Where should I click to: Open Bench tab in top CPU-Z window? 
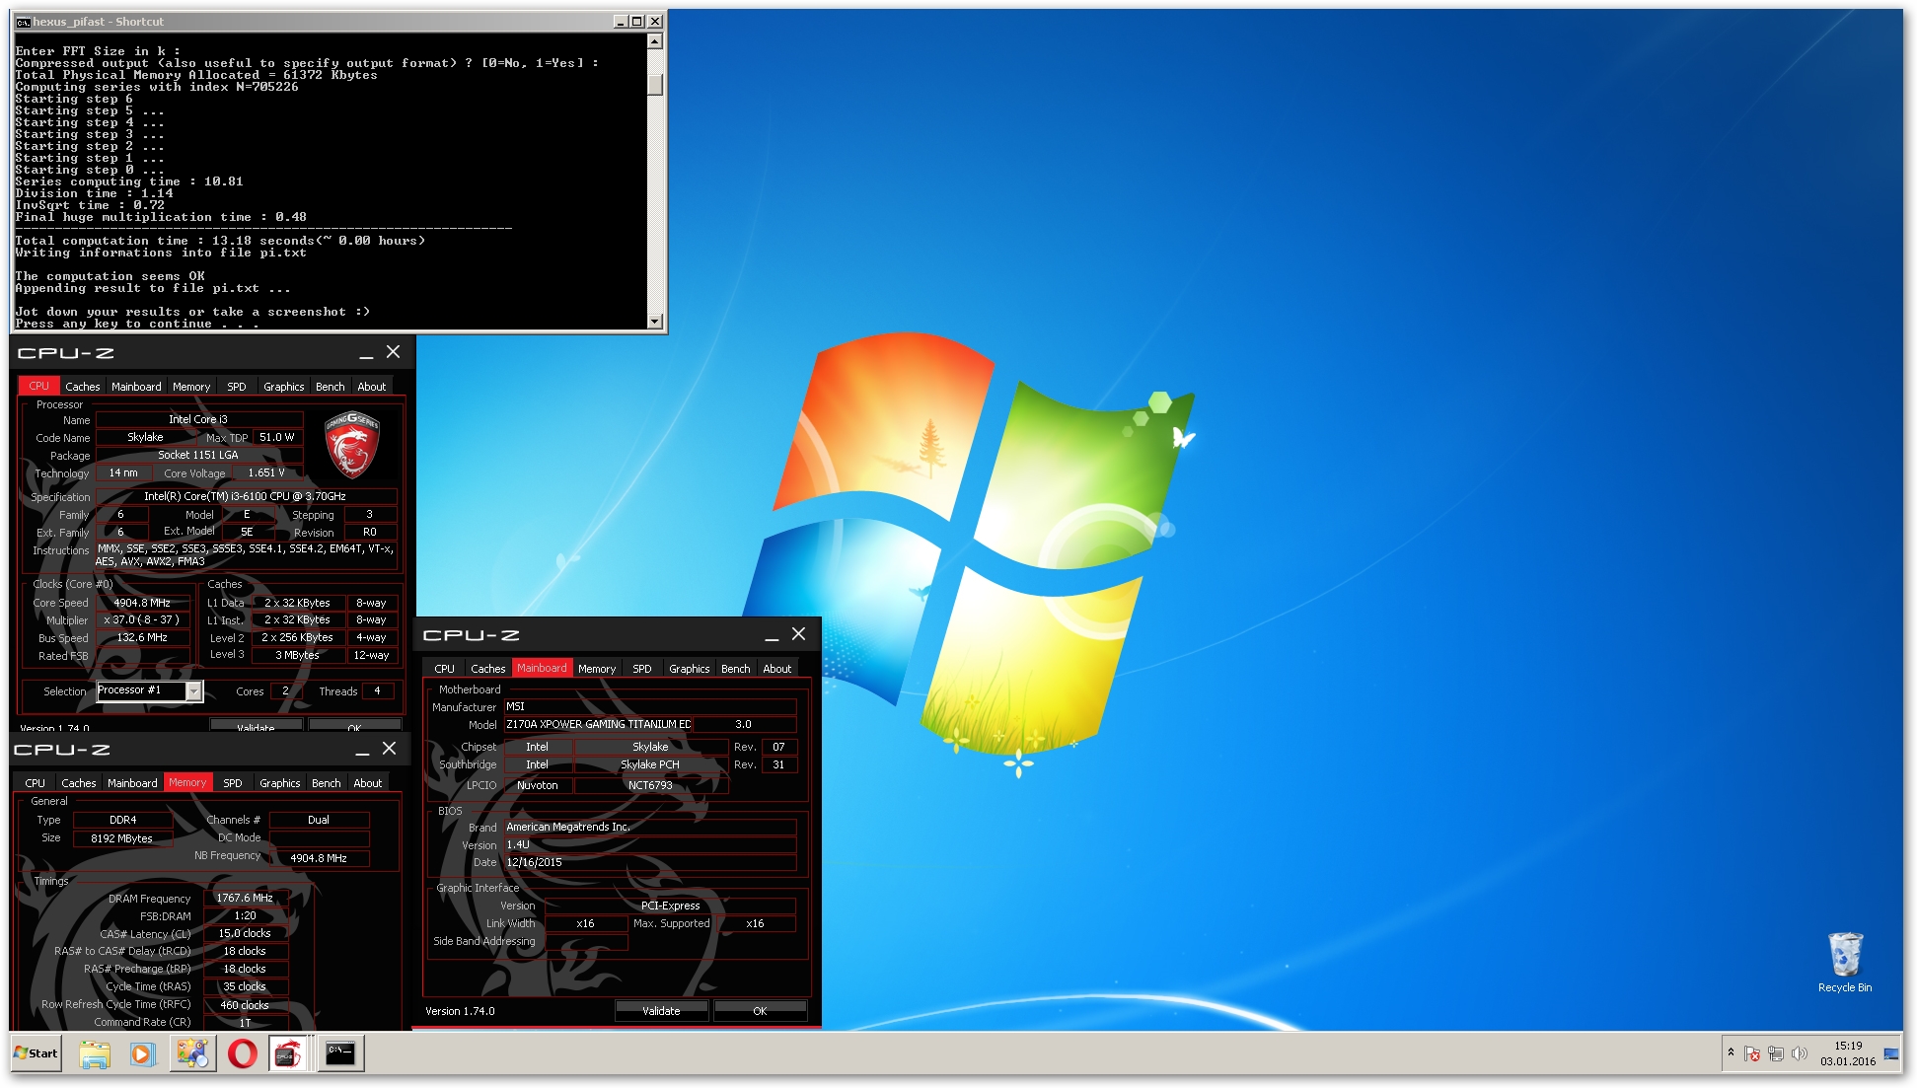pos(331,387)
